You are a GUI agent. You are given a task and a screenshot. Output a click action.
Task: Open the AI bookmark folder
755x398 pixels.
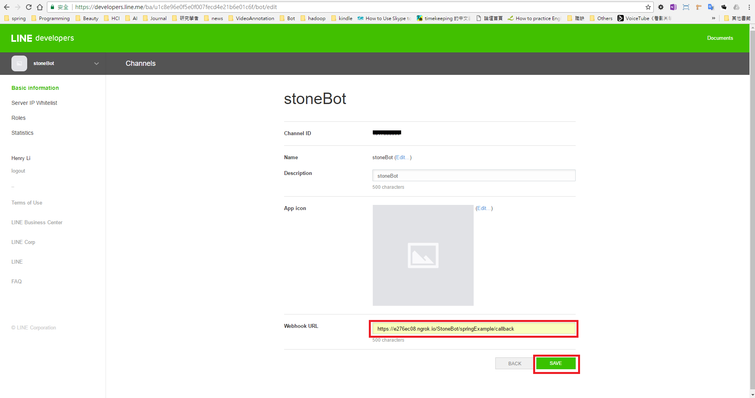coord(131,18)
